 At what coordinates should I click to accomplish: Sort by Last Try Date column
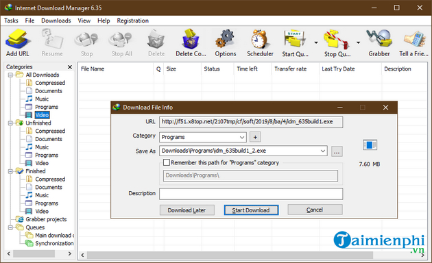tap(350, 69)
